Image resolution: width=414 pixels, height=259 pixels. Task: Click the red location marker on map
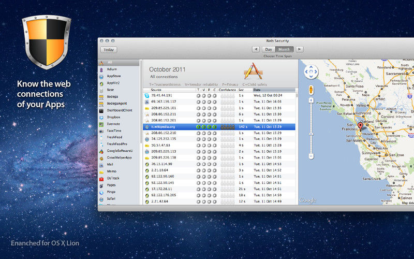[360, 126]
